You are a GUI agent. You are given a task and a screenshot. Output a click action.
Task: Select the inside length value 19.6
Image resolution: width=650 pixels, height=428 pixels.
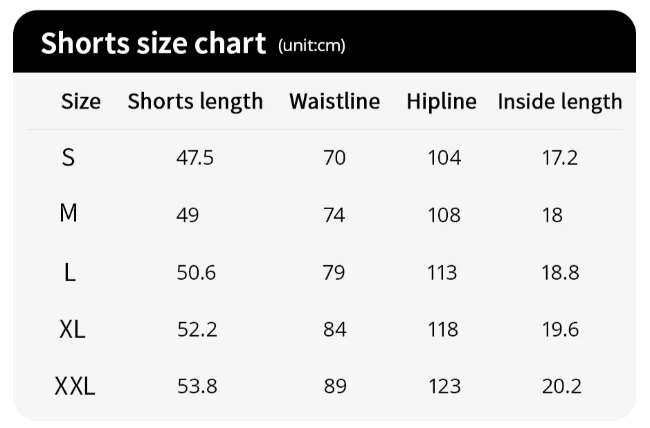(560, 330)
